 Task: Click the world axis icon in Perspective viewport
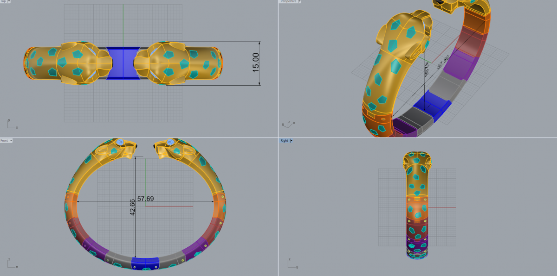(x=286, y=124)
